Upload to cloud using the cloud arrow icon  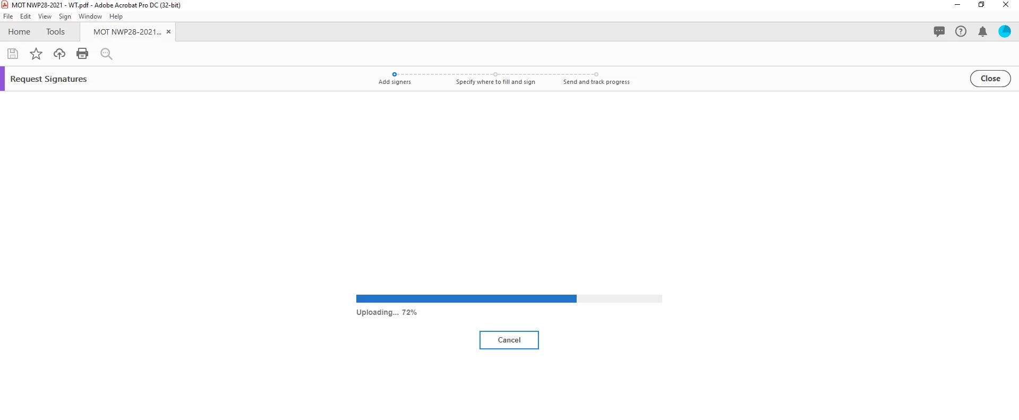[x=59, y=54]
